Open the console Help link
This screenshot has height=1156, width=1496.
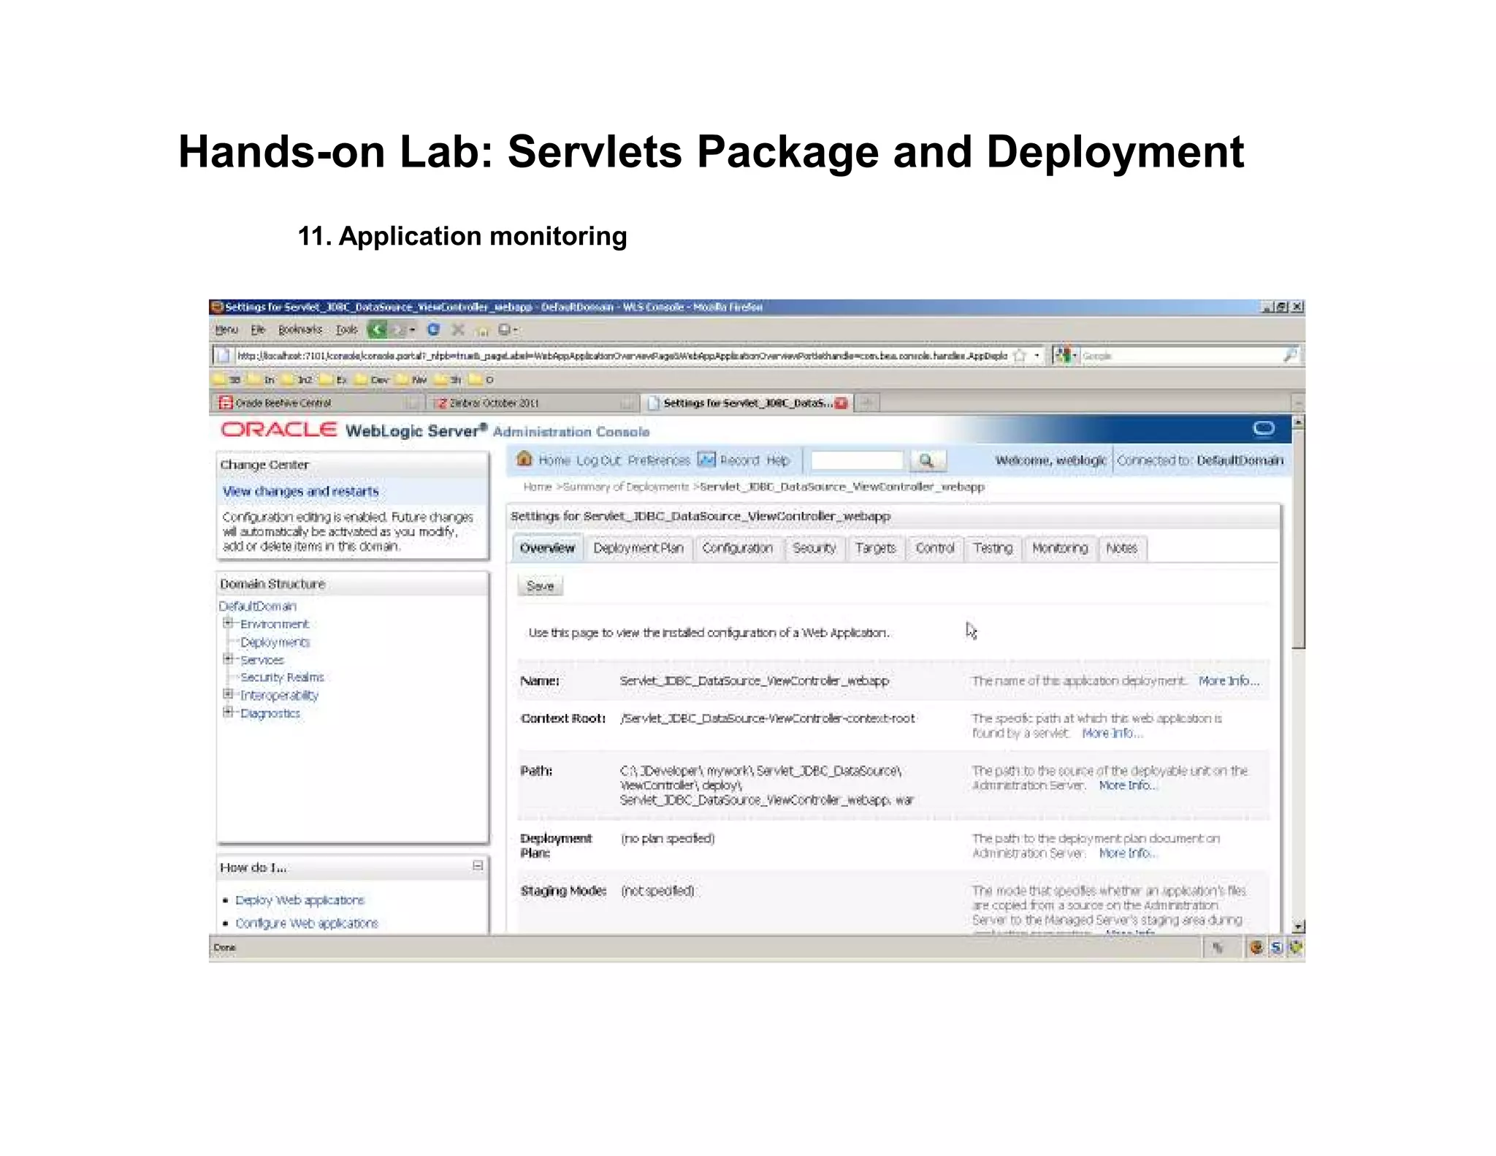point(777,460)
